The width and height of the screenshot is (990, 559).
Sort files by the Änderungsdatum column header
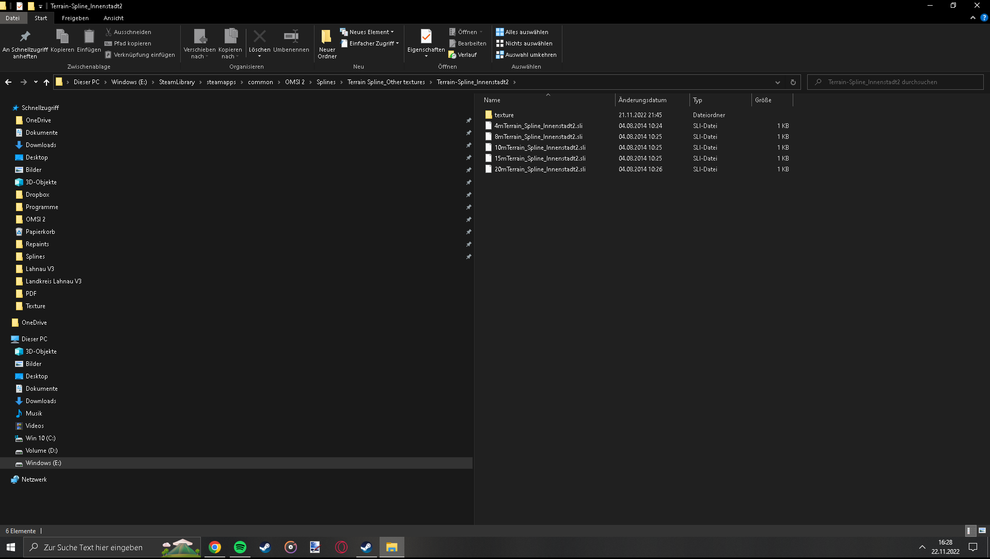point(642,100)
